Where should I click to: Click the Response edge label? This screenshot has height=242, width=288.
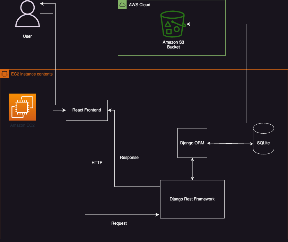[129, 158]
